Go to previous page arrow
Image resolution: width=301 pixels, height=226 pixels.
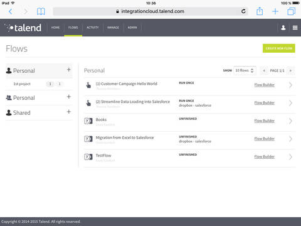tap(264, 70)
